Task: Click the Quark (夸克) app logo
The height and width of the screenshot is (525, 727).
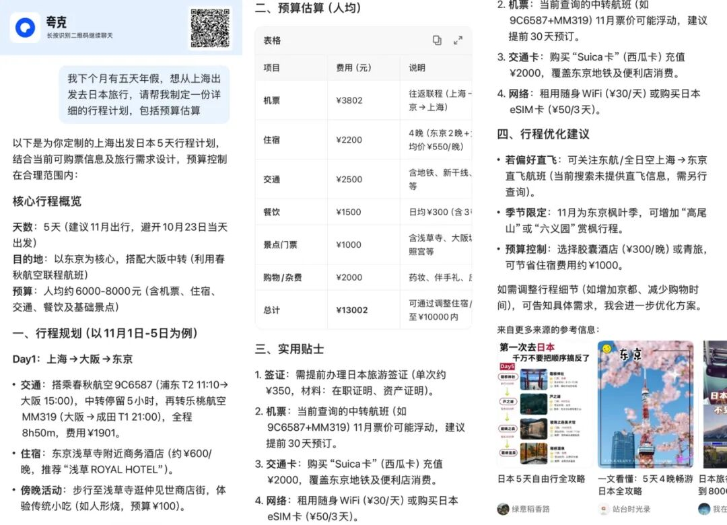Action: click(26, 28)
